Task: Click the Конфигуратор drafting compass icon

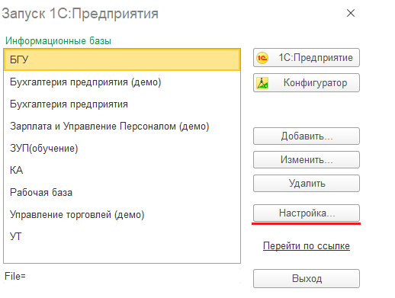Action: coord(262,83)
